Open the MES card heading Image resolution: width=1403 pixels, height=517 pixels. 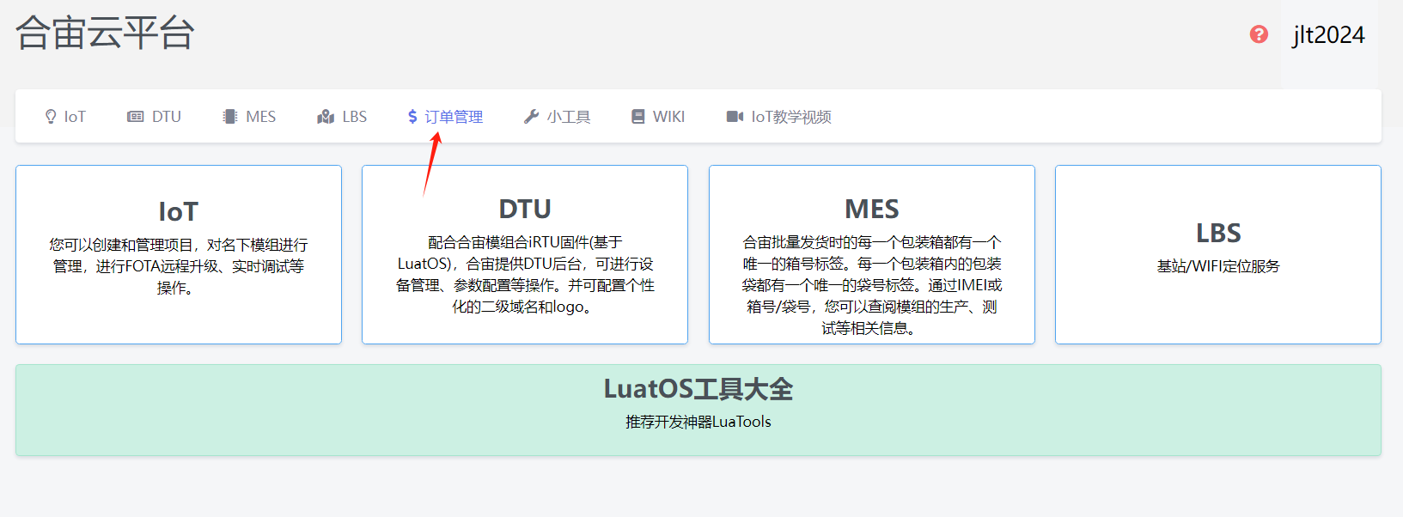pos(872,209)
